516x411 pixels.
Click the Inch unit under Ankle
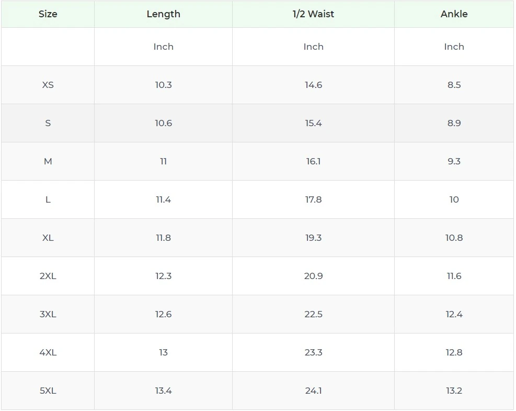point(454,47)
